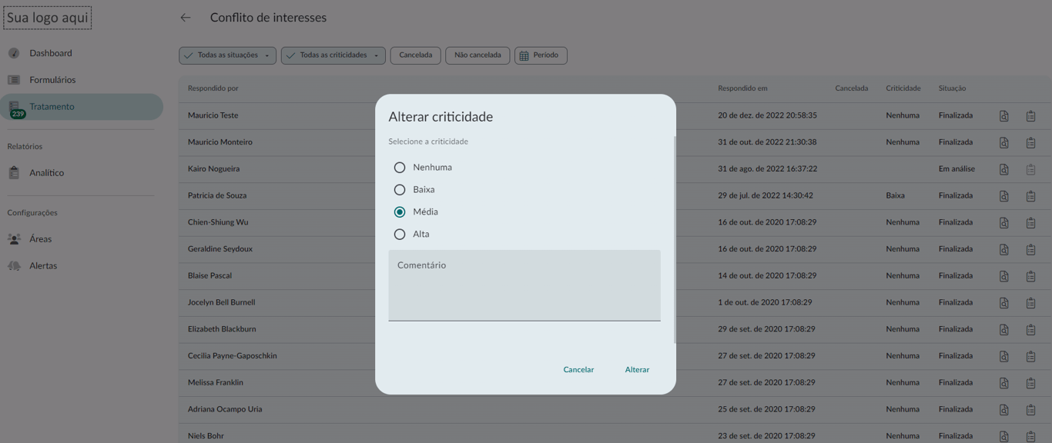This screenshot has height=443, width=1052.
Task: Open Alertas configuration in the sidebar
Action: pos(82,266)
